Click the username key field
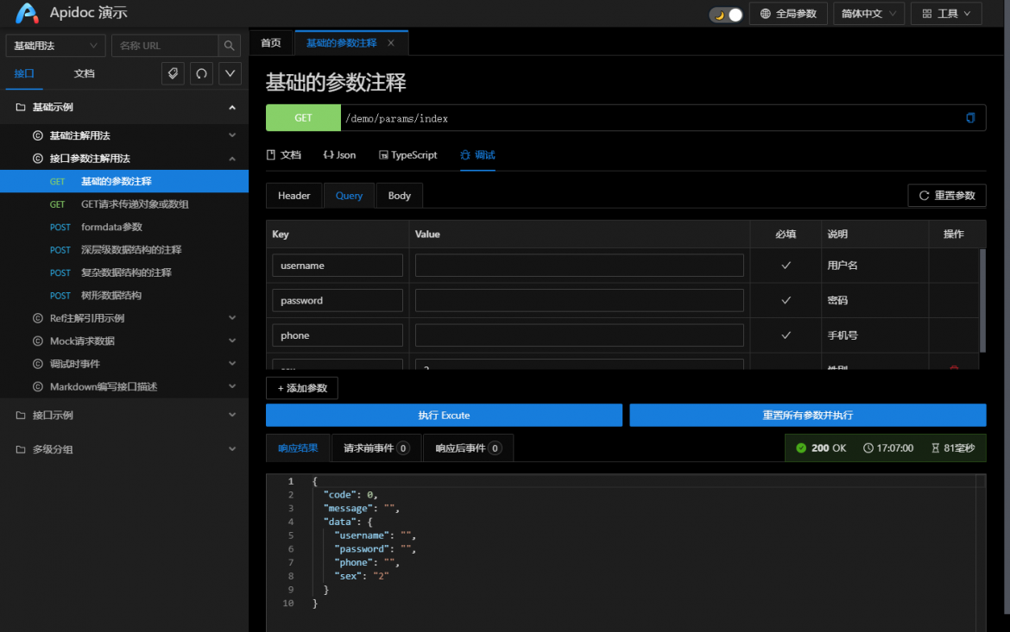Screen dimensions: 1010x632 [x=338, y=266]
